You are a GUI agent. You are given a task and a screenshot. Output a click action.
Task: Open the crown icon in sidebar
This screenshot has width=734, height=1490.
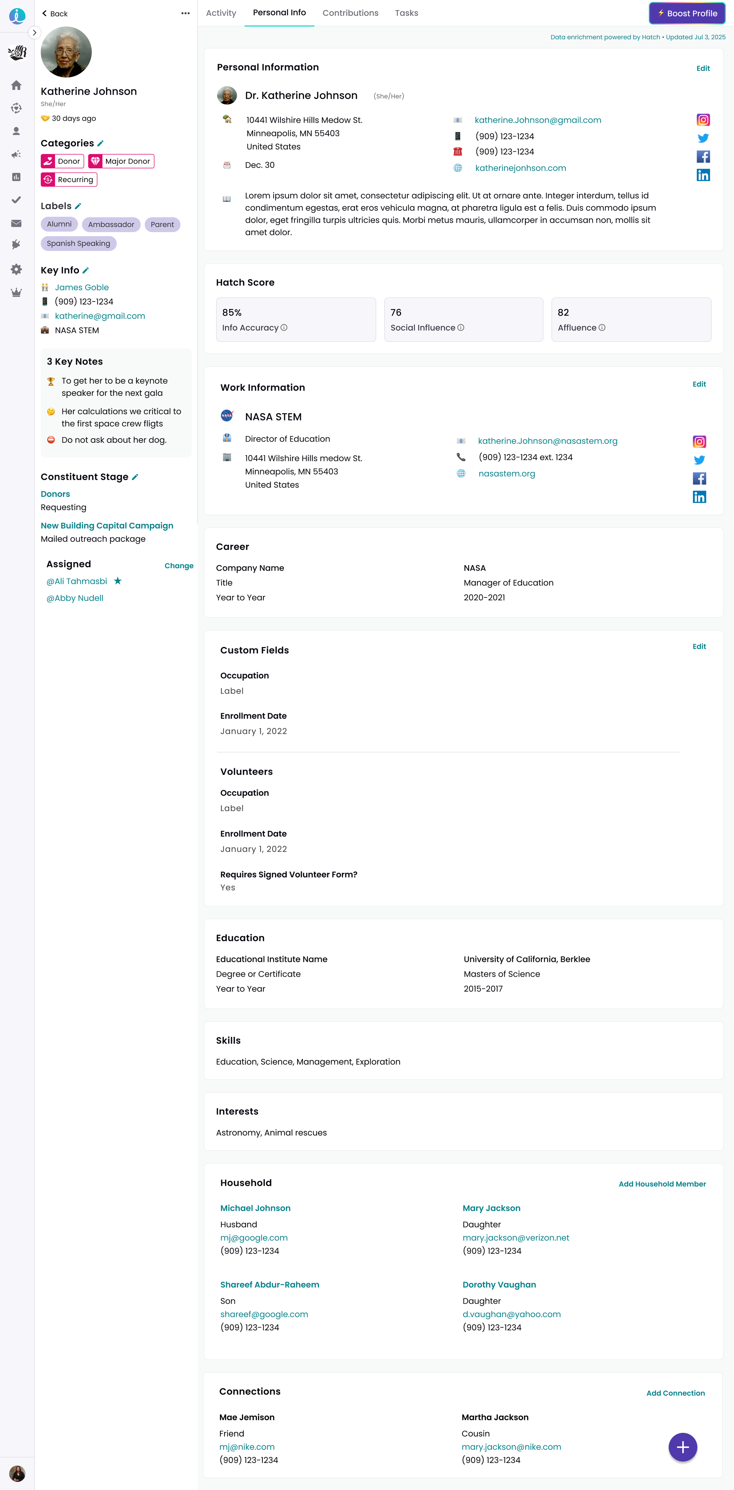tap(16, 293)
